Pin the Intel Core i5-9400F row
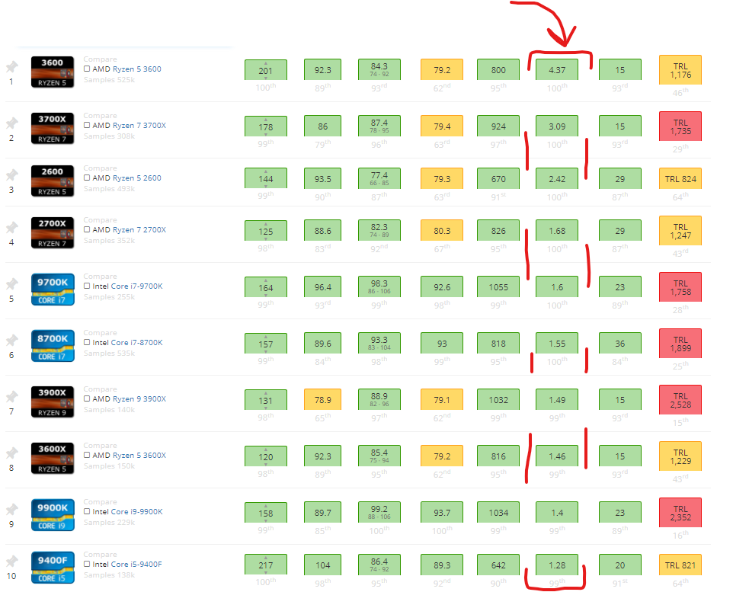Screen dimensions: 733x592 click(x=11, y=562)
